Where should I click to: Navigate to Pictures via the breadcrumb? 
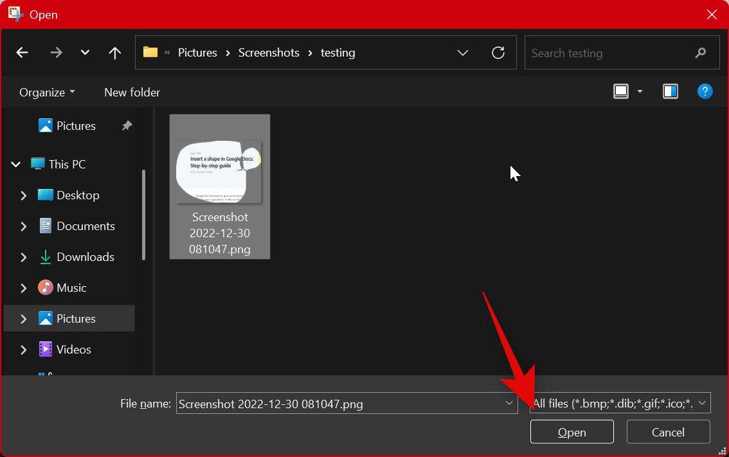point(197,52)
